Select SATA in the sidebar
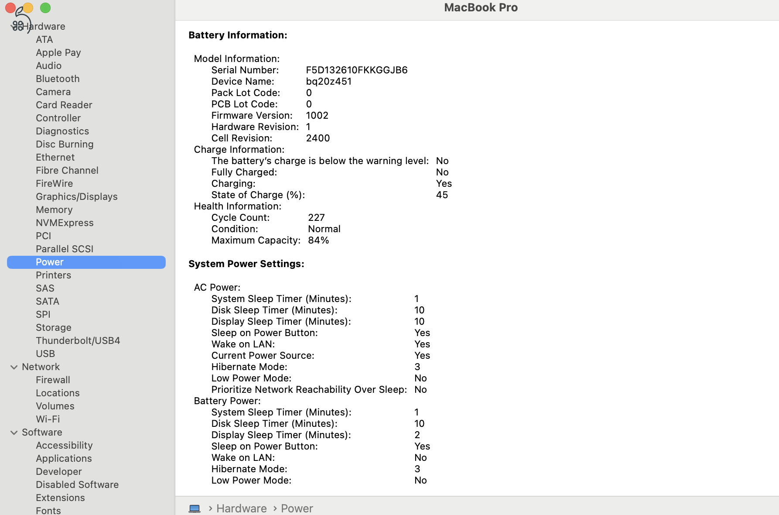The width and height of the screenshot is (779, 515). point(48,302)
